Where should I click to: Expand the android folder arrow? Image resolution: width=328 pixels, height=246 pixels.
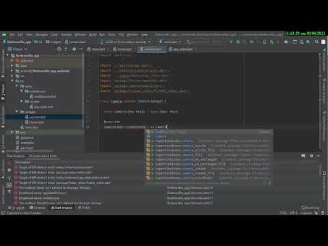[12, 71]
